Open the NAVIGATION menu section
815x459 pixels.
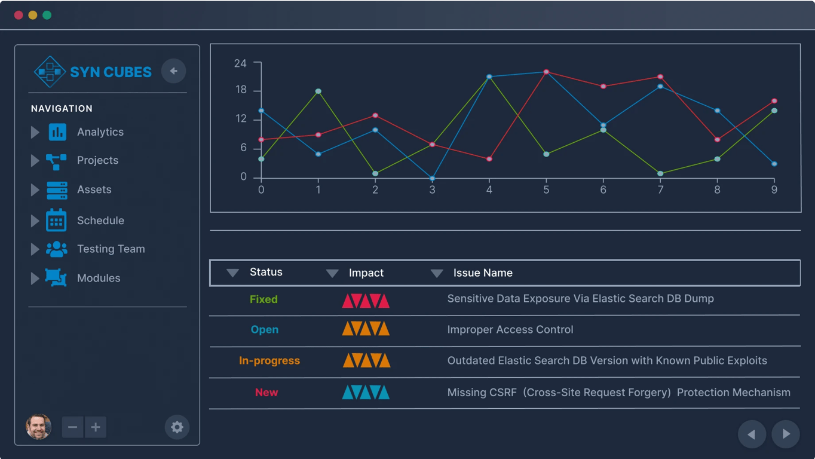coord(62,108)
